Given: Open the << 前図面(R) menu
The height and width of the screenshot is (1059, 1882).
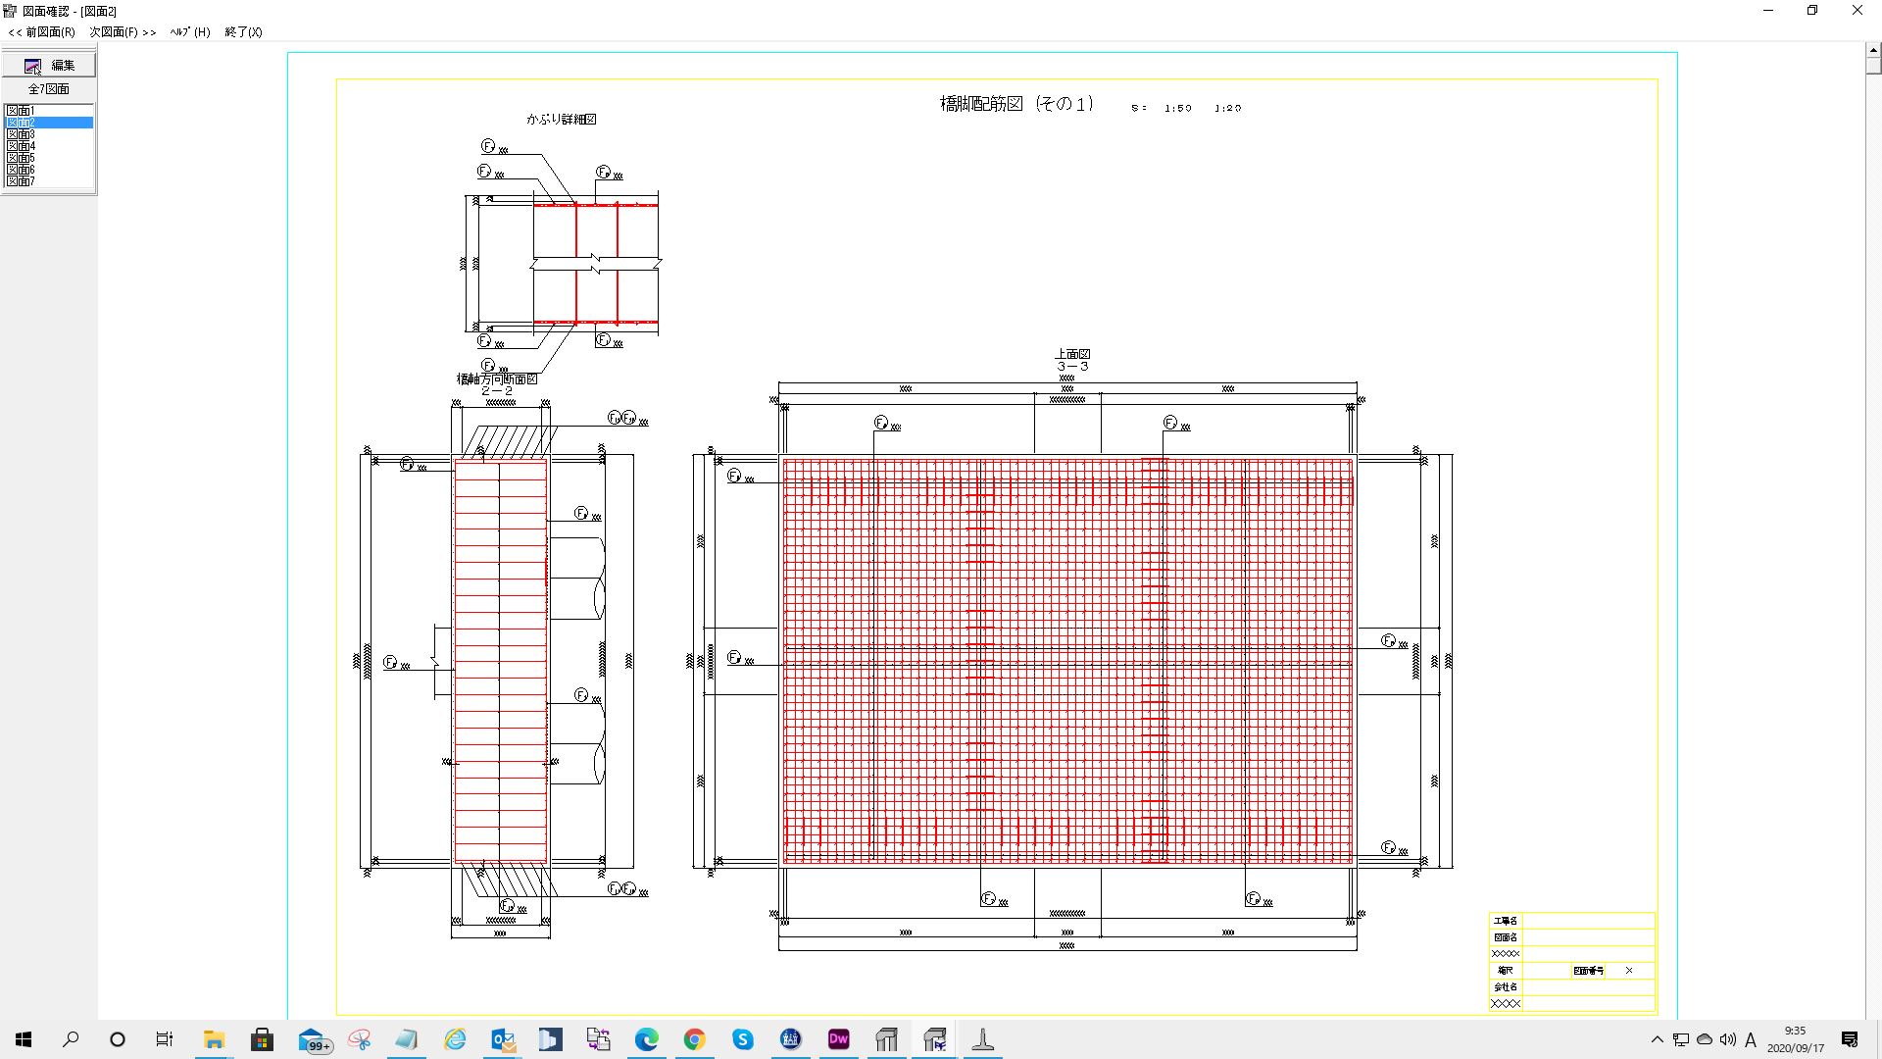Looking at the screenshot, I should pyautogui.click(x=42, y=32).
